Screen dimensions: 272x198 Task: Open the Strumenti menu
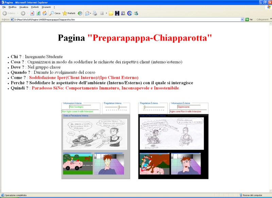(x=46, y=7)
